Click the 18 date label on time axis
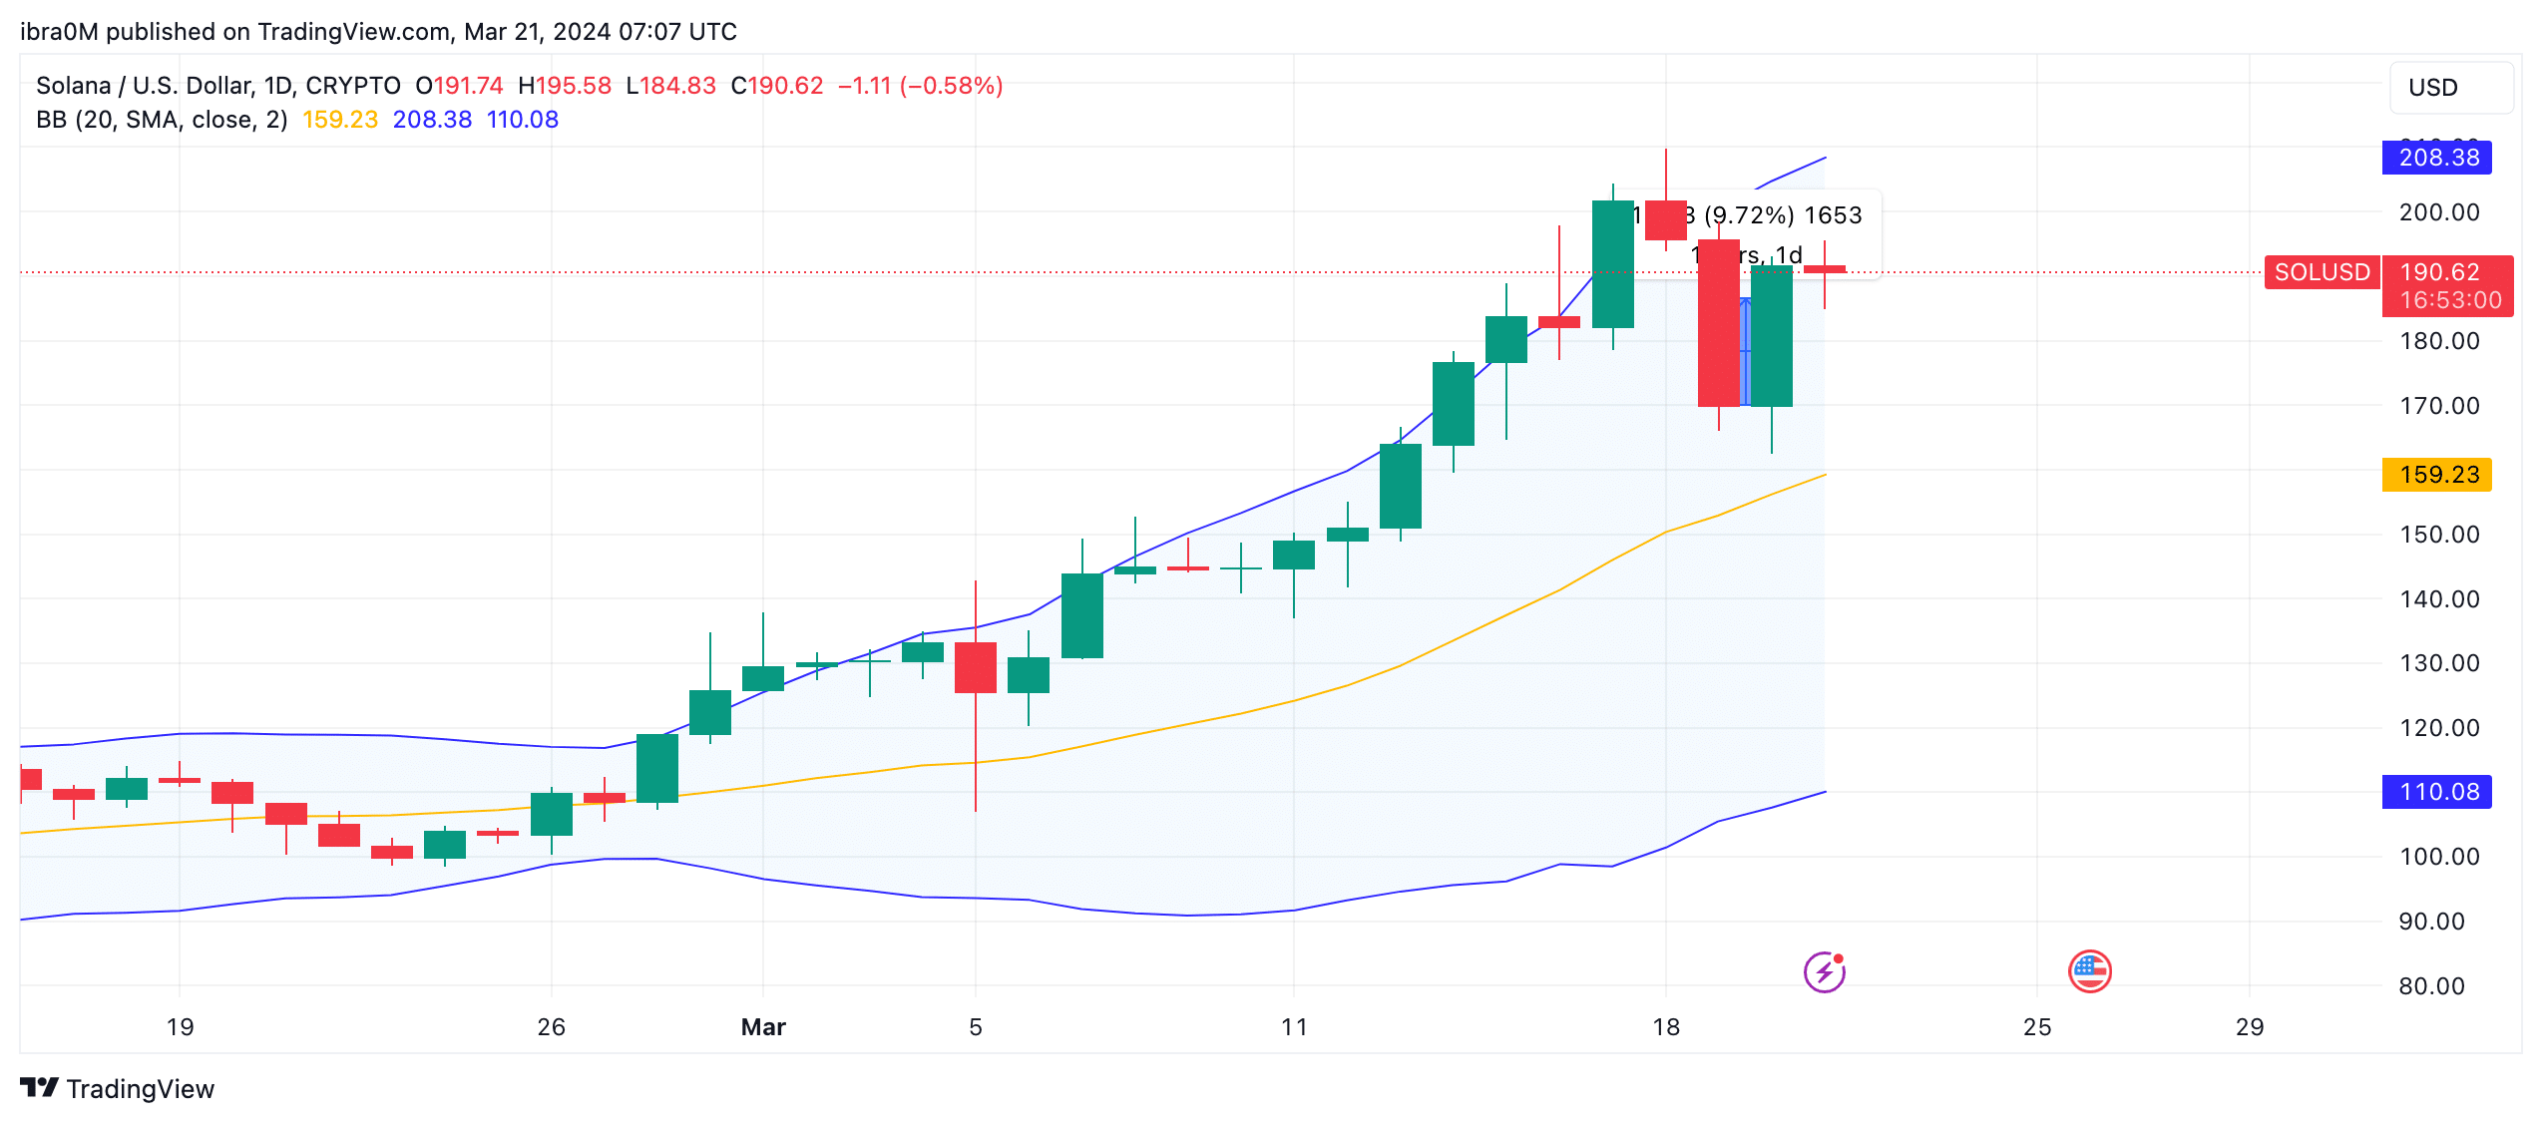Image resolution: width=2542 pixels, height=1123 pixels. [x=1666, y=1027]
